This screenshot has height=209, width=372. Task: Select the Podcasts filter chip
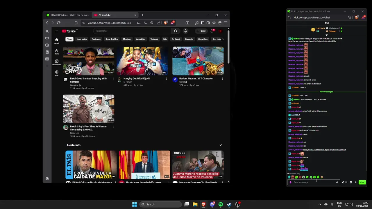point(96,39)
